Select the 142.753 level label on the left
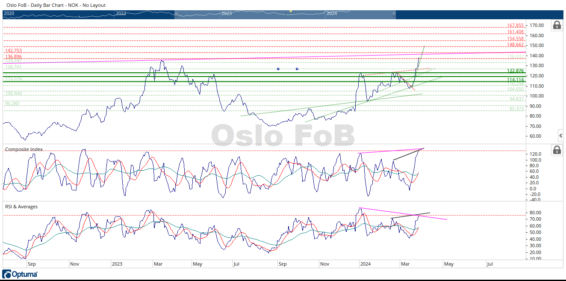Viewport: 566px width, 281px height. (13, 51)
